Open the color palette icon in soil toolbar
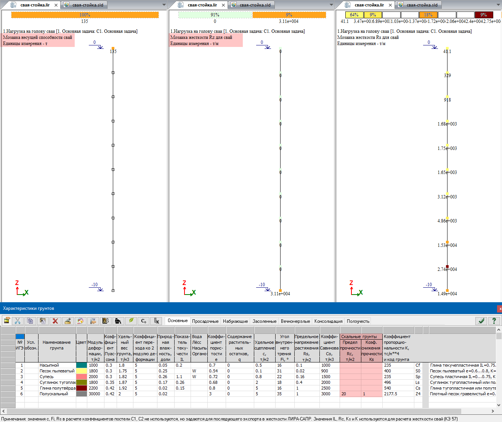Viewport: 502px width, 422px height. tap(80, 321)
